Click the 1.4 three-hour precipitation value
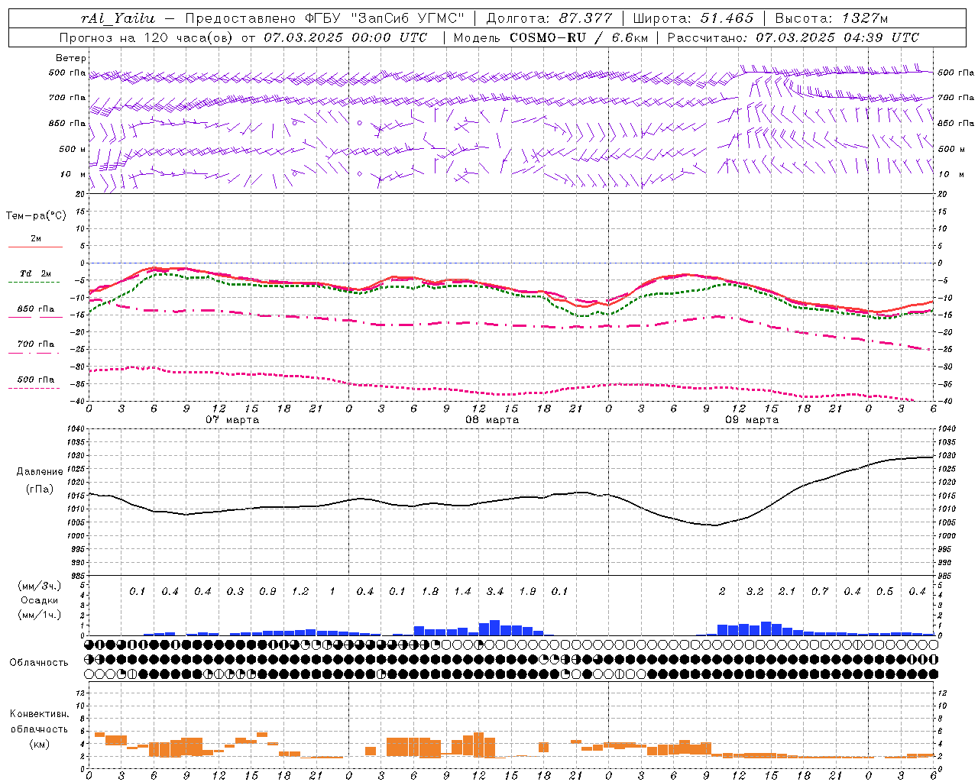This screenshot has width=978, height=782. click(462, 591)
